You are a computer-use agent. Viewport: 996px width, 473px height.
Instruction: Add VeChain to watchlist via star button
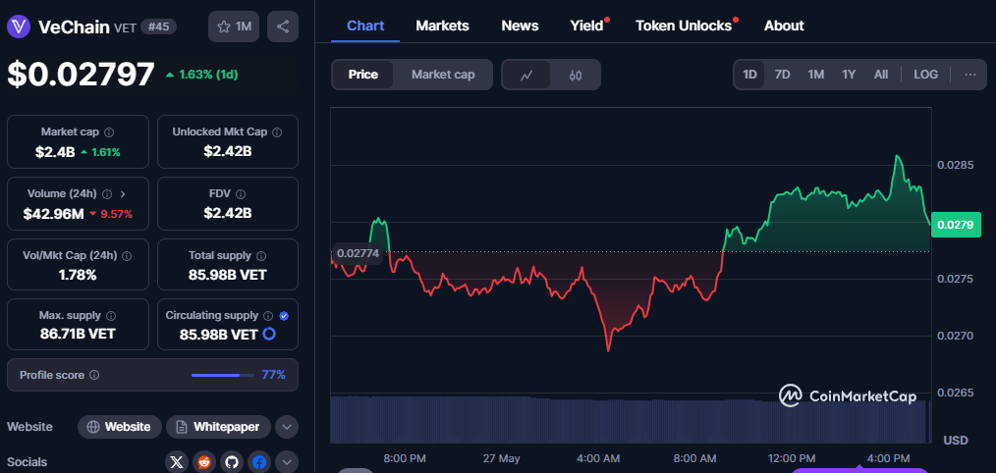coord(234,26)
